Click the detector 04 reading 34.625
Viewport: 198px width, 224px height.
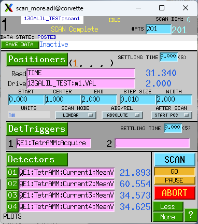pyautogui.click(x=135, y=207)
